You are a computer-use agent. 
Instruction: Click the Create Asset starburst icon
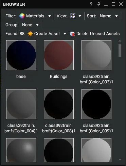pos(30,34)
